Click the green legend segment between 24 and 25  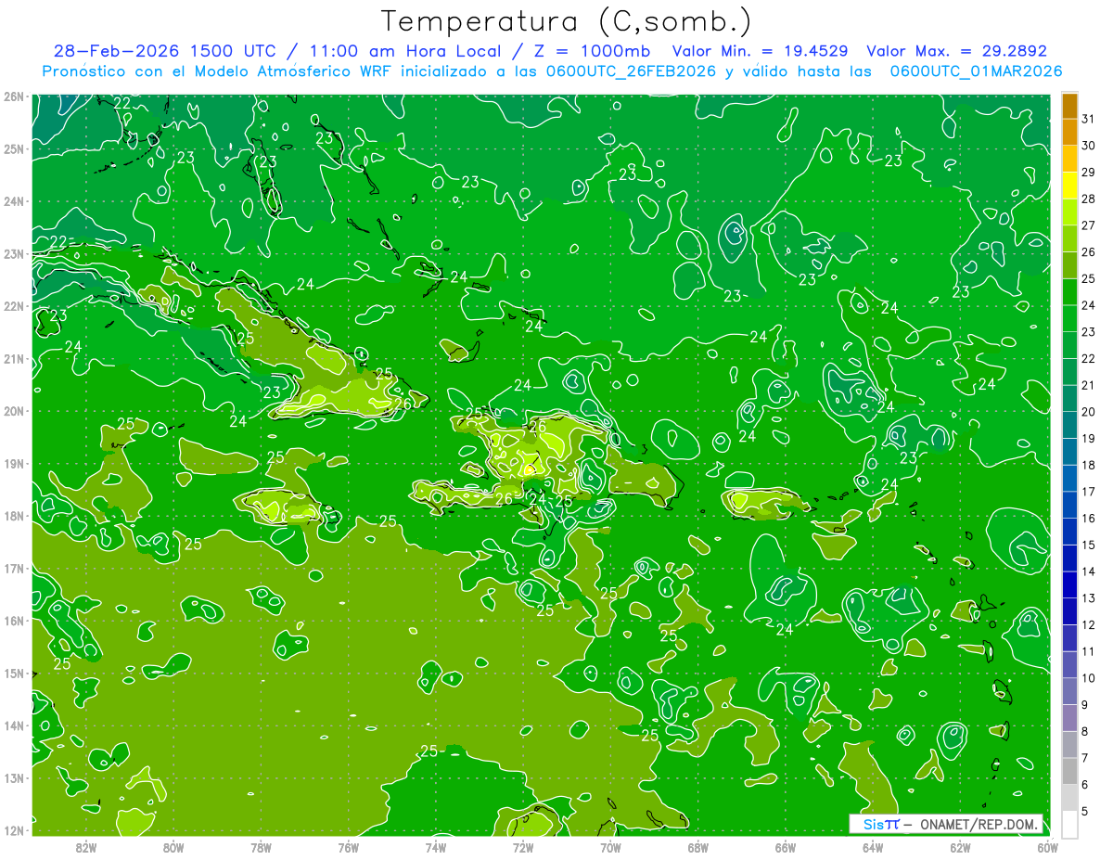[x=1069, y=292]
